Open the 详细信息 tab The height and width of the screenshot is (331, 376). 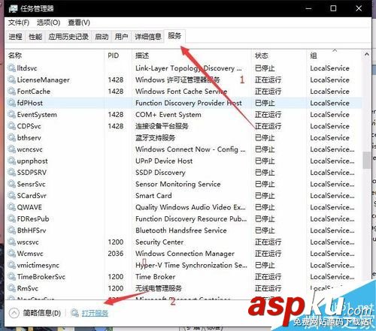tap(148, 37)
